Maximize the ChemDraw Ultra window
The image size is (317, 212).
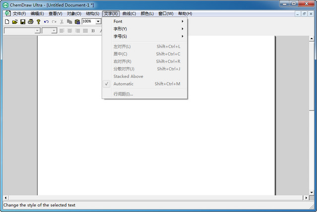[294, 3]
